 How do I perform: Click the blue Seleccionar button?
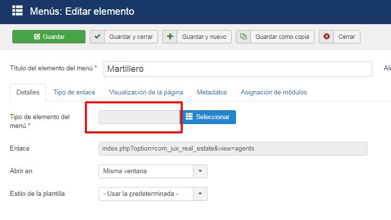coord(208,117)
